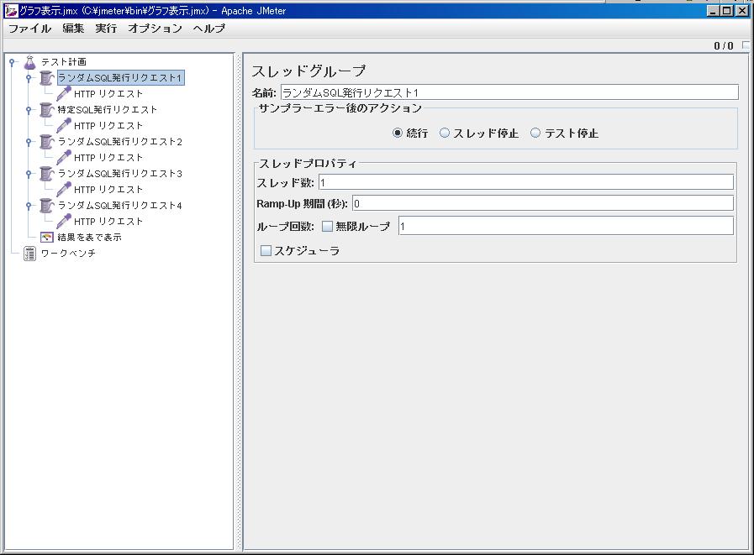Click the スレッドグループ panel heading
The height and width of the screenshot is (555, 754).
[x=308, y=71]
